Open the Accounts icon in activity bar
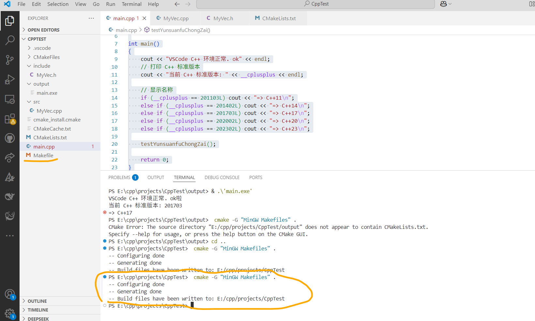This screenshot has width=535, height=321. pos(10,294)
